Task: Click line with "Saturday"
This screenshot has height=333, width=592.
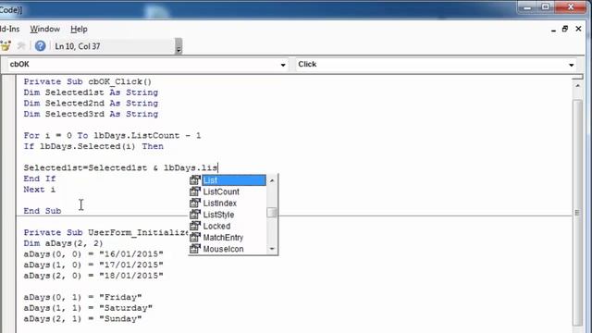Action: (x=88, y=308)
